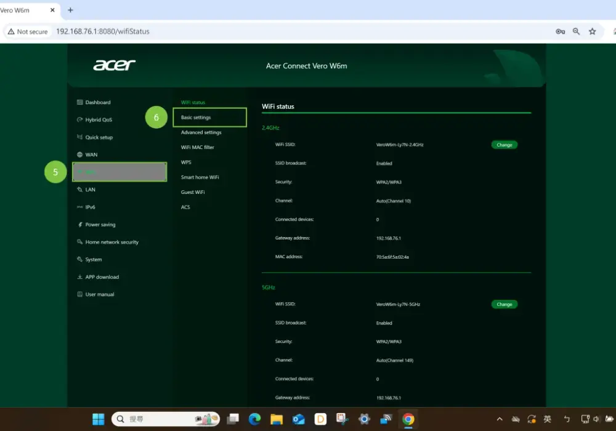Open the Settings gear in the taskbar

[364, 419]
